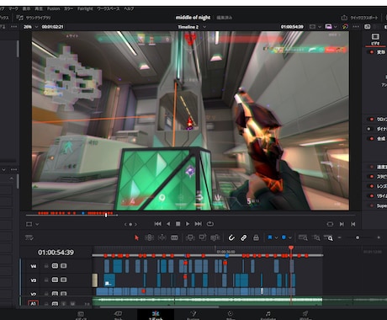Screen dimensions: 387x320
Task: Click the jog indicator dot below viewer
Action: [130, 224]
